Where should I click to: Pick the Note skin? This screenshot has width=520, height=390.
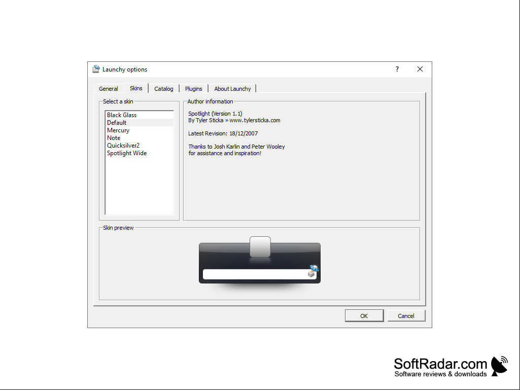(140, 138)
